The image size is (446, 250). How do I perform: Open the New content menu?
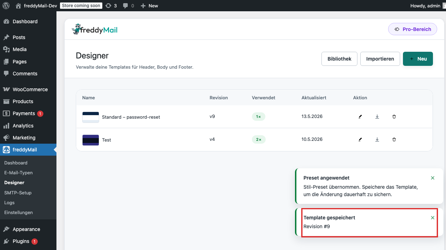149,6
